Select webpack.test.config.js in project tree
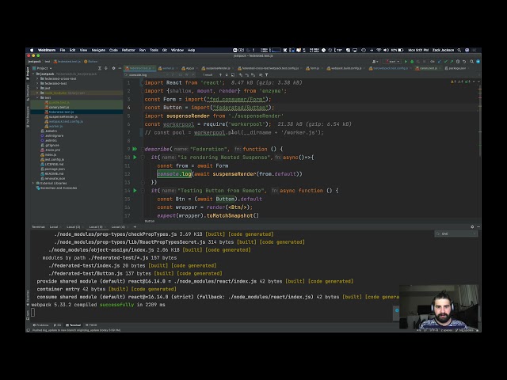507x380 pixels. pyautogui.click(x=66, y=121)
